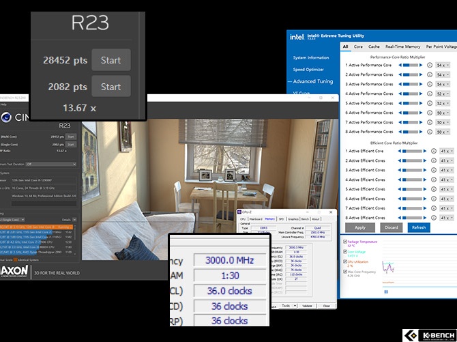Select Advanced Tuning in XTU sidebar
This screenshot has width=457, height=342.
point(313,81)
